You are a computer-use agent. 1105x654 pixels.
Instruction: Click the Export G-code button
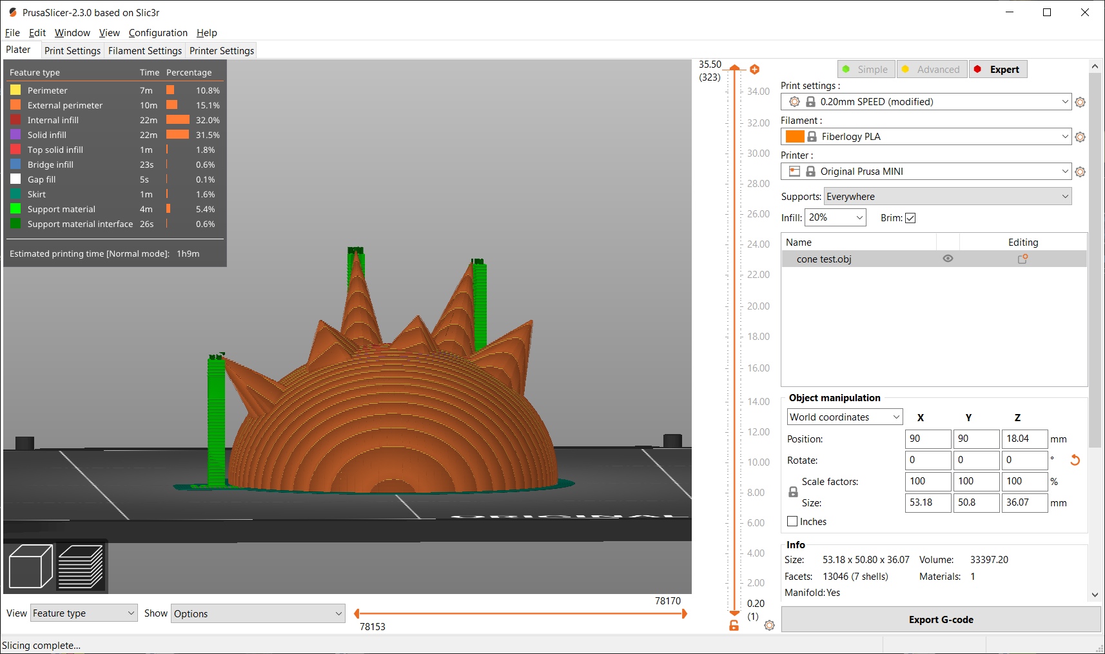point(941,619)
